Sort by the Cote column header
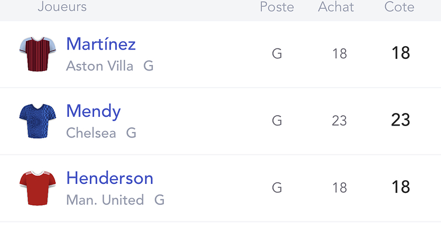 [399, 7]
